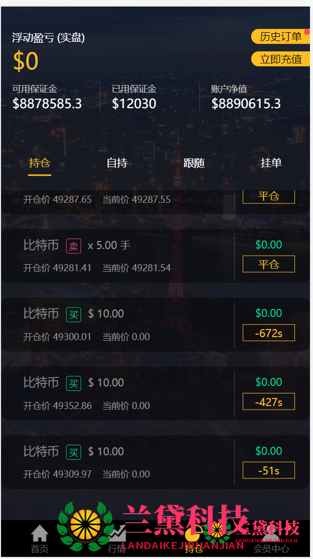
Task: Switch to the 持仓 positions tab
Action: tap(39, 163)
